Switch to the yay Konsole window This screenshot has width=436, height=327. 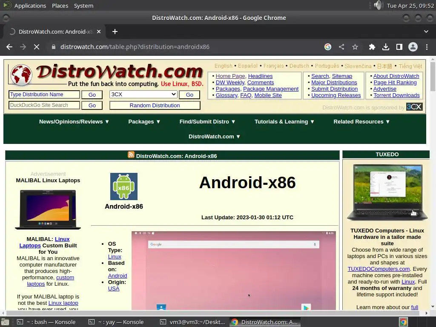coord(116,322)
